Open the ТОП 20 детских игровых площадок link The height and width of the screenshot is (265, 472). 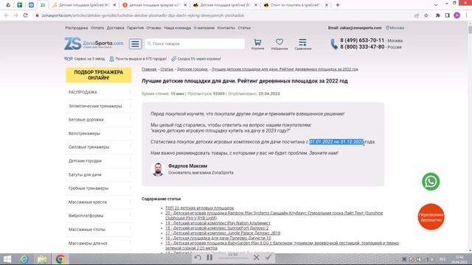pyautogui.click(x=199, y=208)
